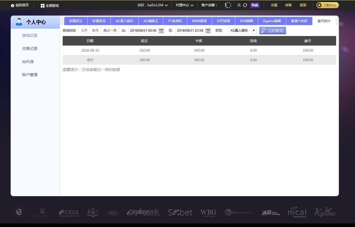This screenshot has height=227, width=355.
Task: Select the 香港六合彩 tab
Action: (299, 21)
